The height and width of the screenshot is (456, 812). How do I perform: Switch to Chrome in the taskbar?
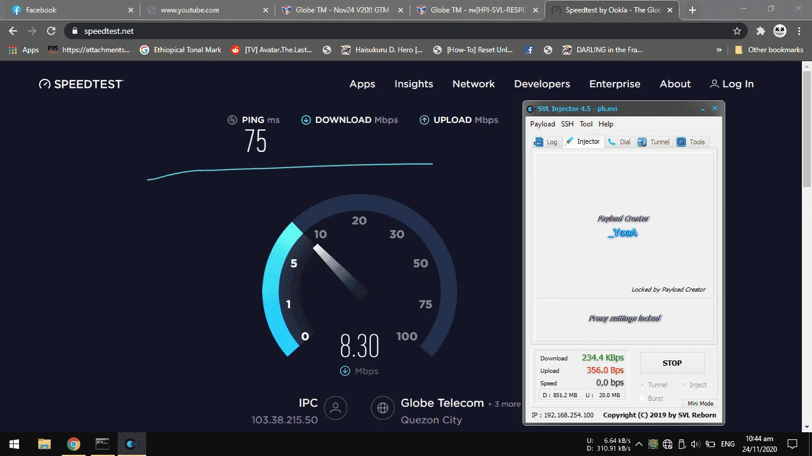click(74, 444)
